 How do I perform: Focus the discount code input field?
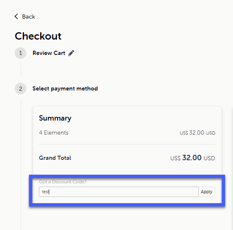[x=119, y=192]
